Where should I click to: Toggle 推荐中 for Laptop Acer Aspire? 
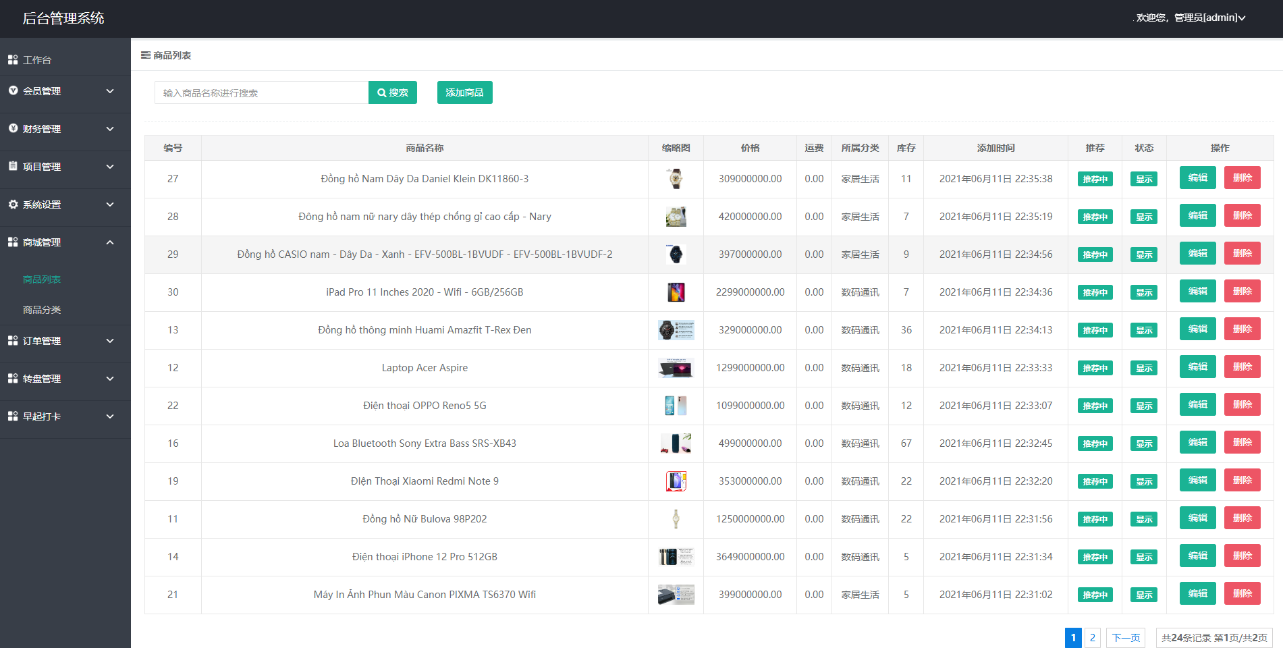(x=1095, y=368)
